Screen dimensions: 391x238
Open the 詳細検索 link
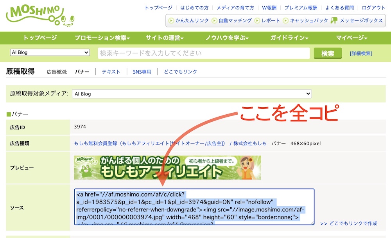click(x=361, y=54)
